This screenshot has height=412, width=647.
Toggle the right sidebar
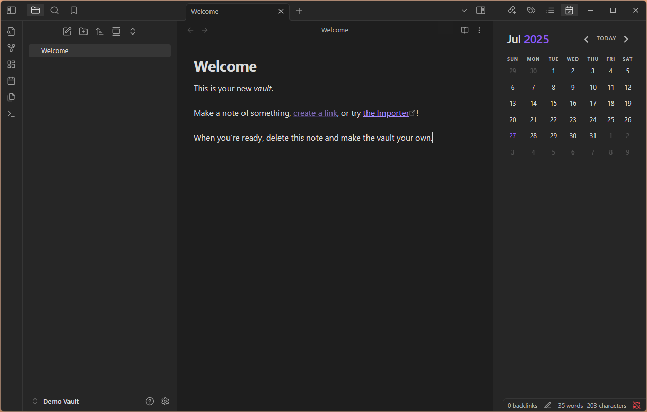(481, 10)
